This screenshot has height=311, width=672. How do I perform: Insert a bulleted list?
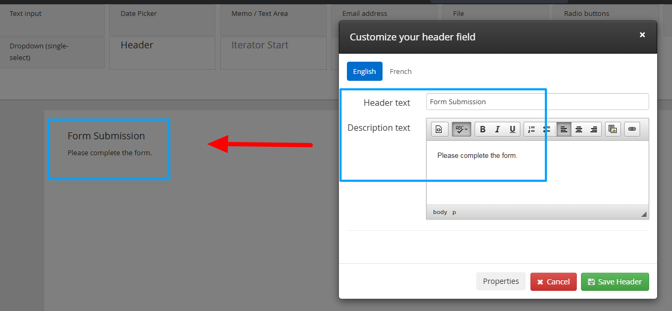[x=546, y=129]
